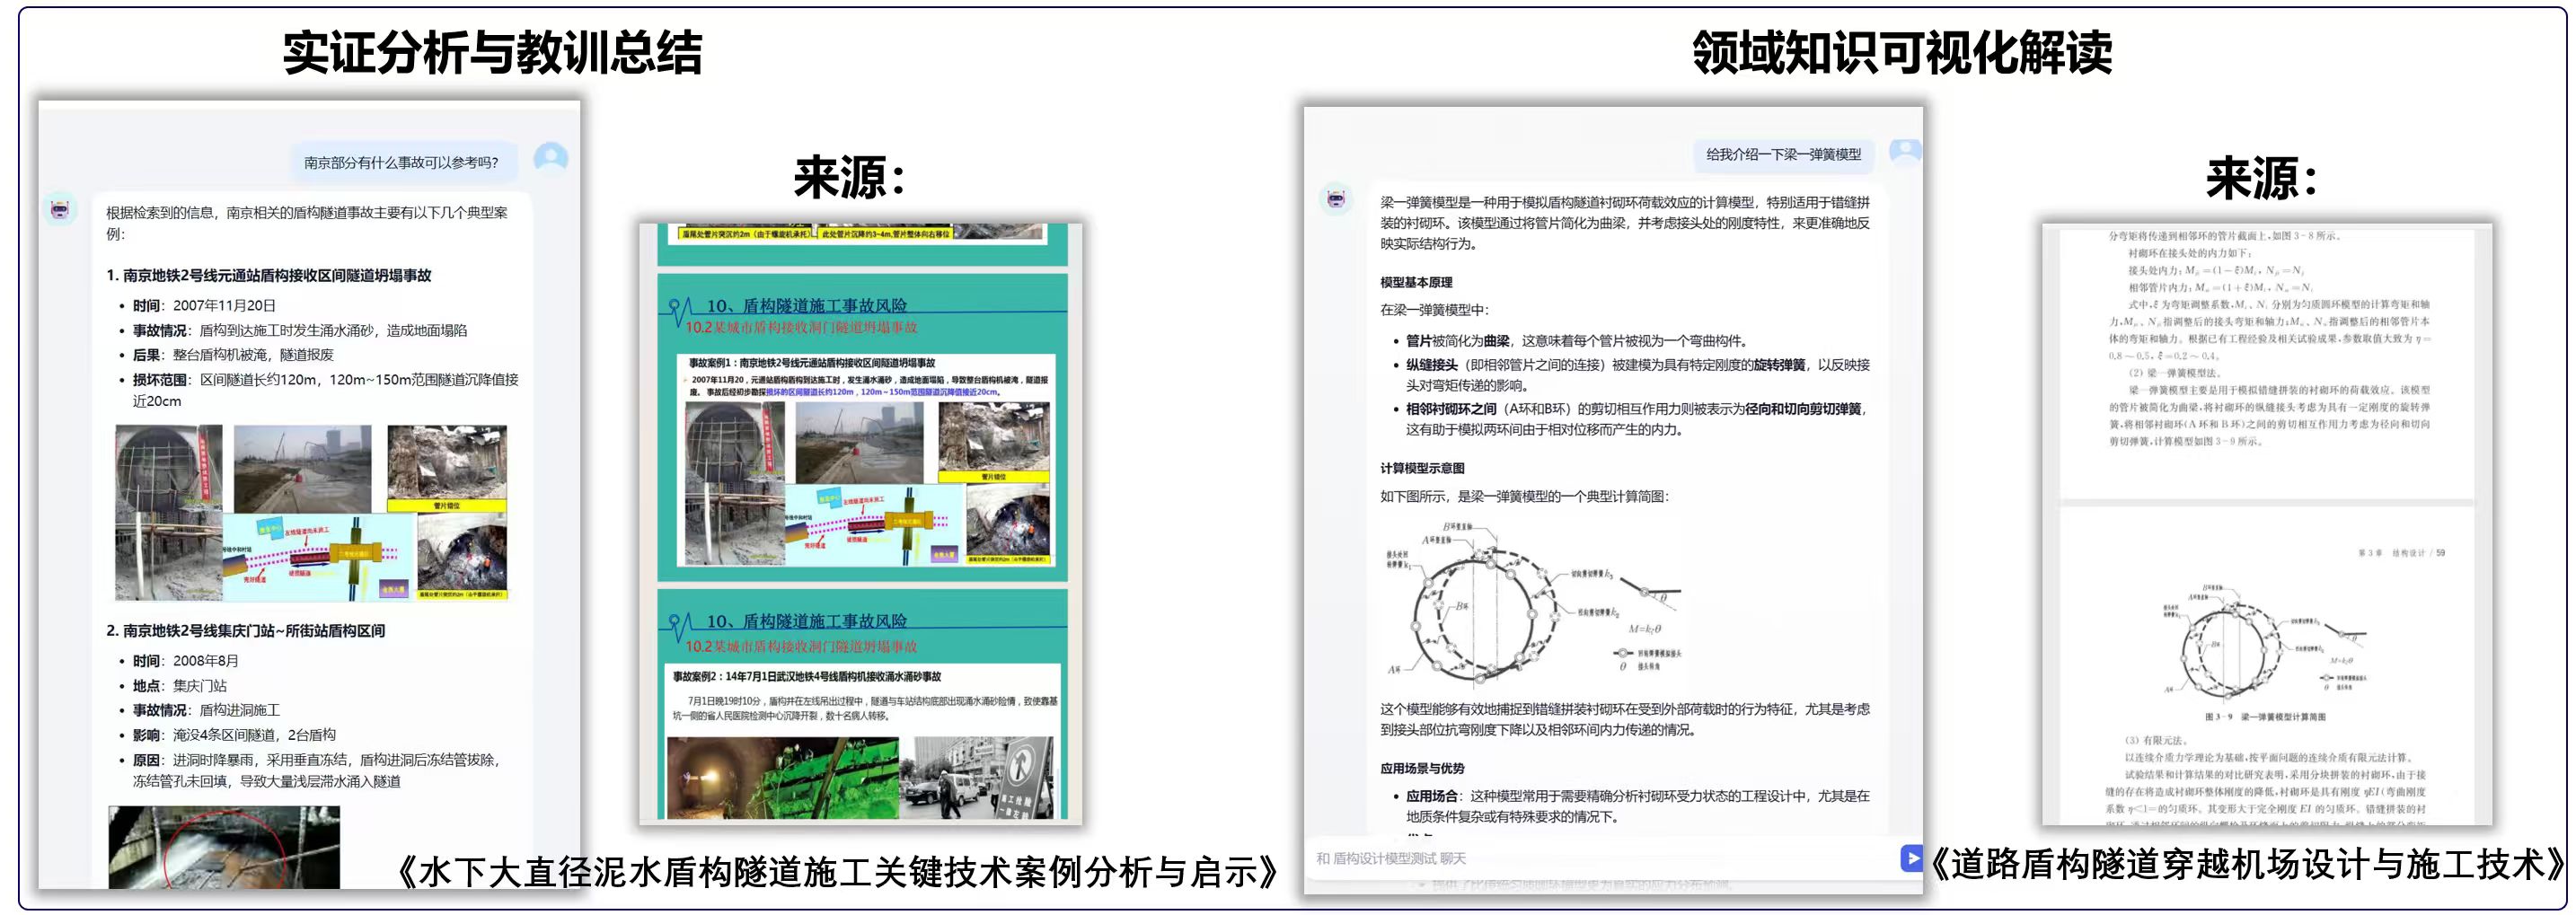
Task: Click the user avatar beside the Nanjing accident question
Action: [x=551, y=158]
